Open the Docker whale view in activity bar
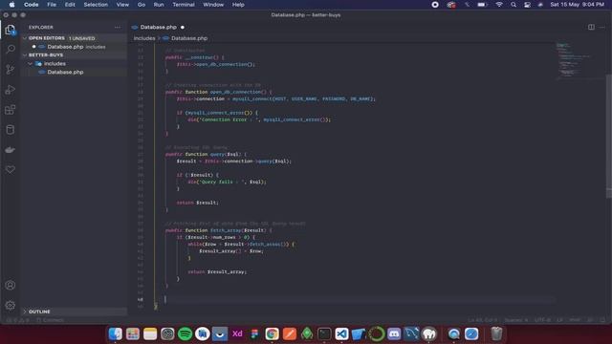 (11, 150)
